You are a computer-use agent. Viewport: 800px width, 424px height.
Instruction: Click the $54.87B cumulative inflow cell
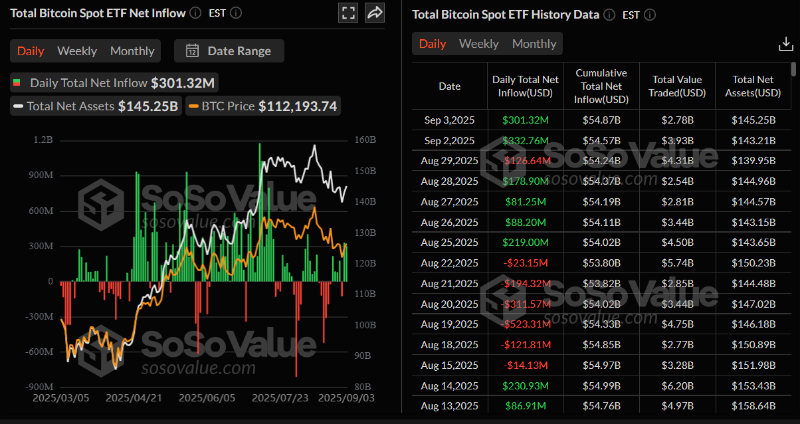(601, 120)
